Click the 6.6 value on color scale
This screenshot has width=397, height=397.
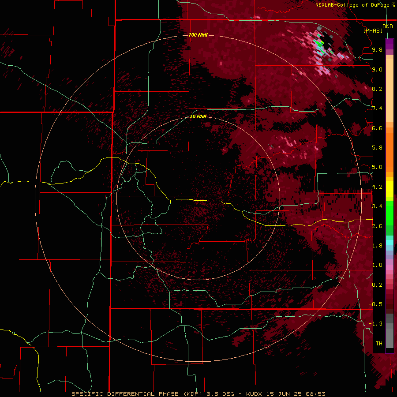pyautogui.click(x=377, y=128)
